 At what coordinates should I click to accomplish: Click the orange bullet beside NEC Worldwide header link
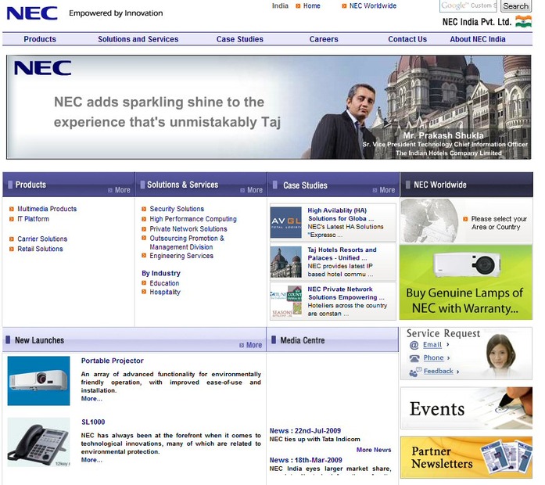(344, 6)
